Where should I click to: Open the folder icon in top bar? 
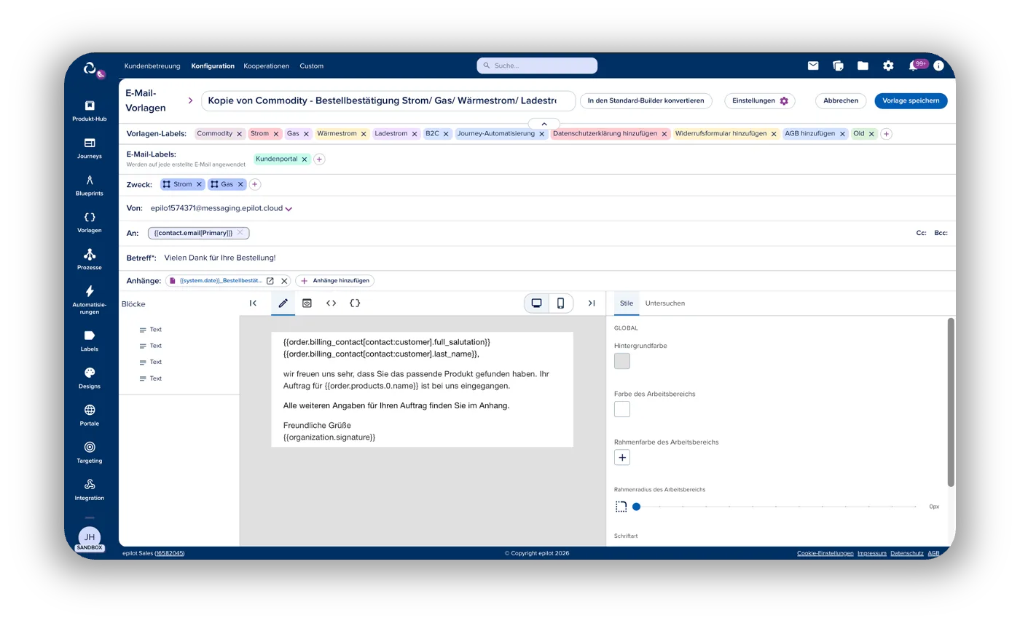[x=863, y=66]
